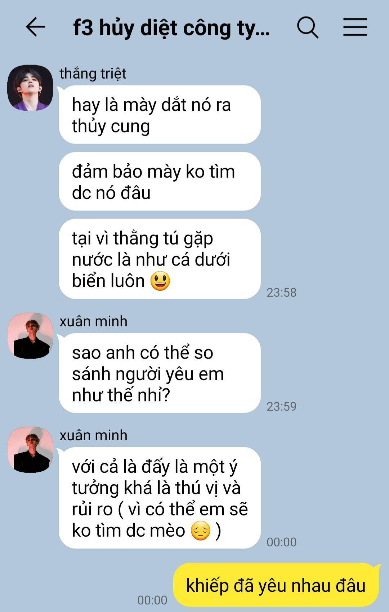Tap the chat title f3 hủy diệt công ty
This screenshot has width=389, height=612.
(171, 28)
